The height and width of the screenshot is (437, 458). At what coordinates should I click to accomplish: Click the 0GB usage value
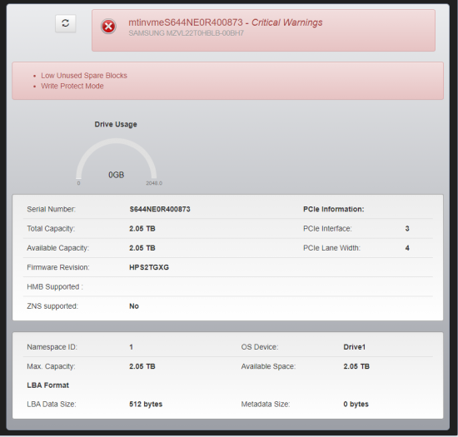coord(117,175)
